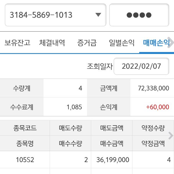Screen dimensions: 174x174
Task: Click the 72,338,000 total amount value
Action: (154, 88)
